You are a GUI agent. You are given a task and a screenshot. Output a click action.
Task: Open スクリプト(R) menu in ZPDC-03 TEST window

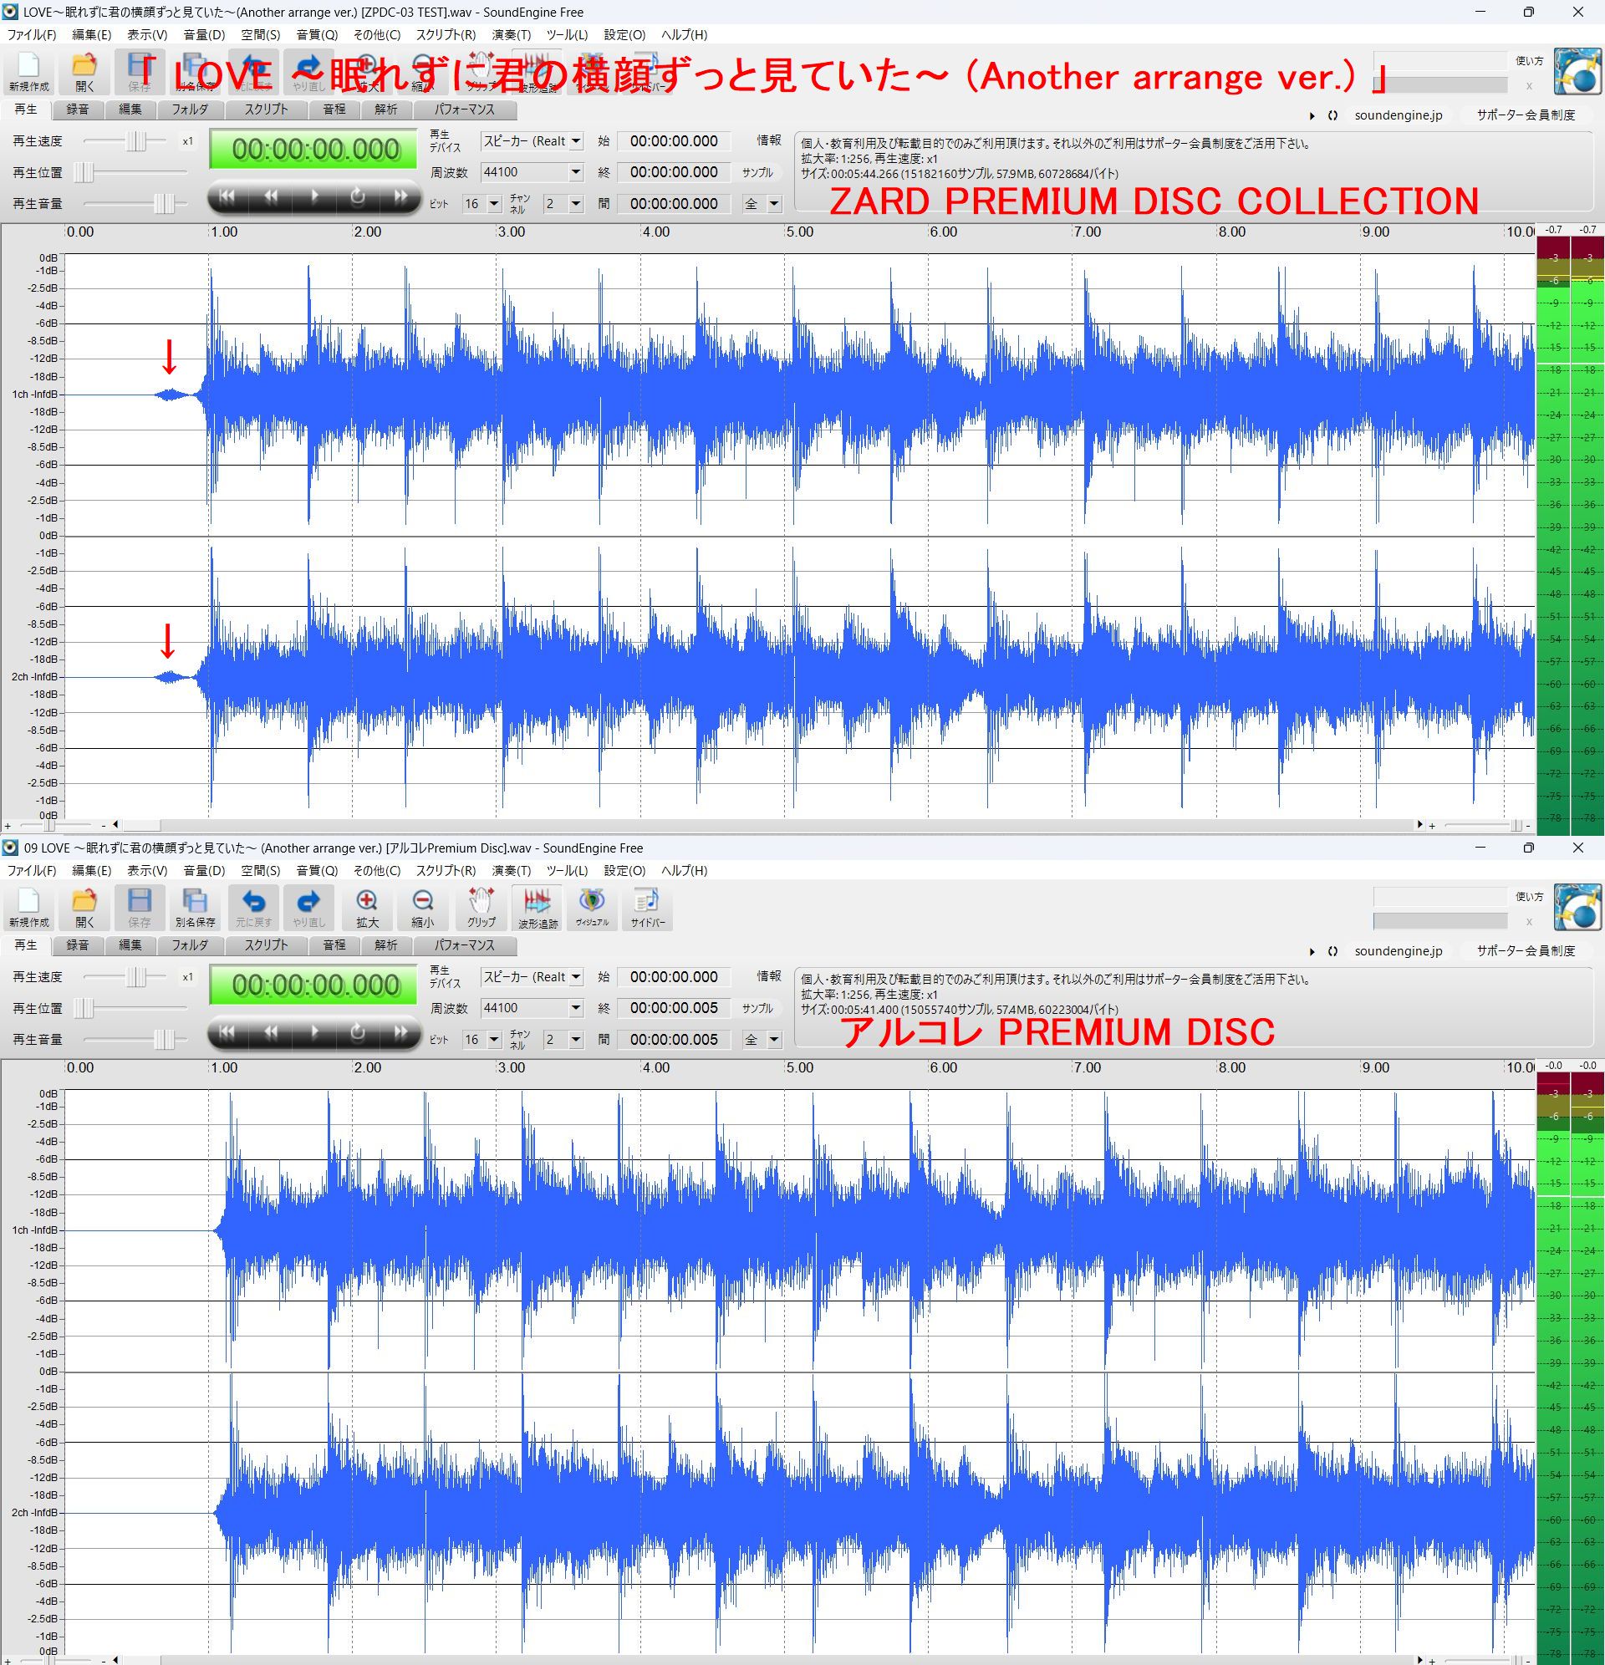pyautogui.click(x=446, y=35)
